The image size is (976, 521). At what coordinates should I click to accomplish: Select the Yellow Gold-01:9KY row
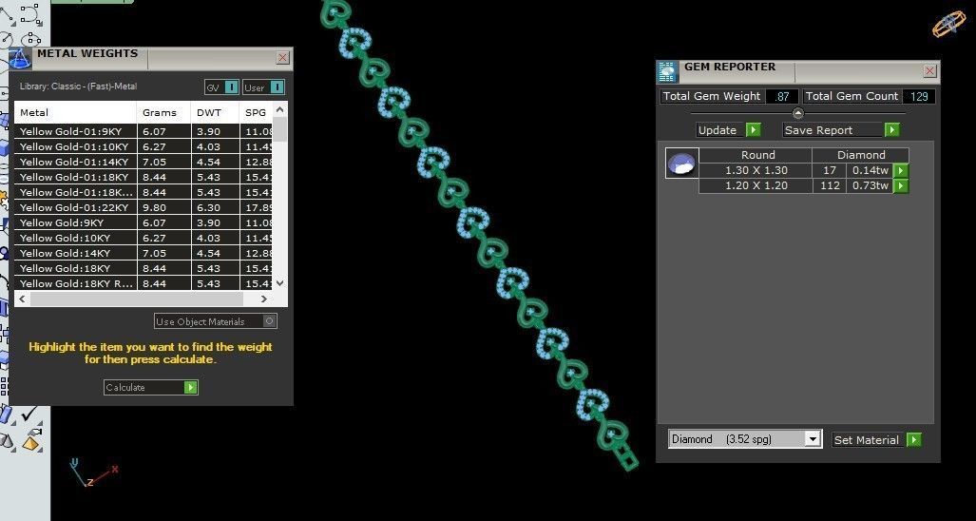(144, 131)
